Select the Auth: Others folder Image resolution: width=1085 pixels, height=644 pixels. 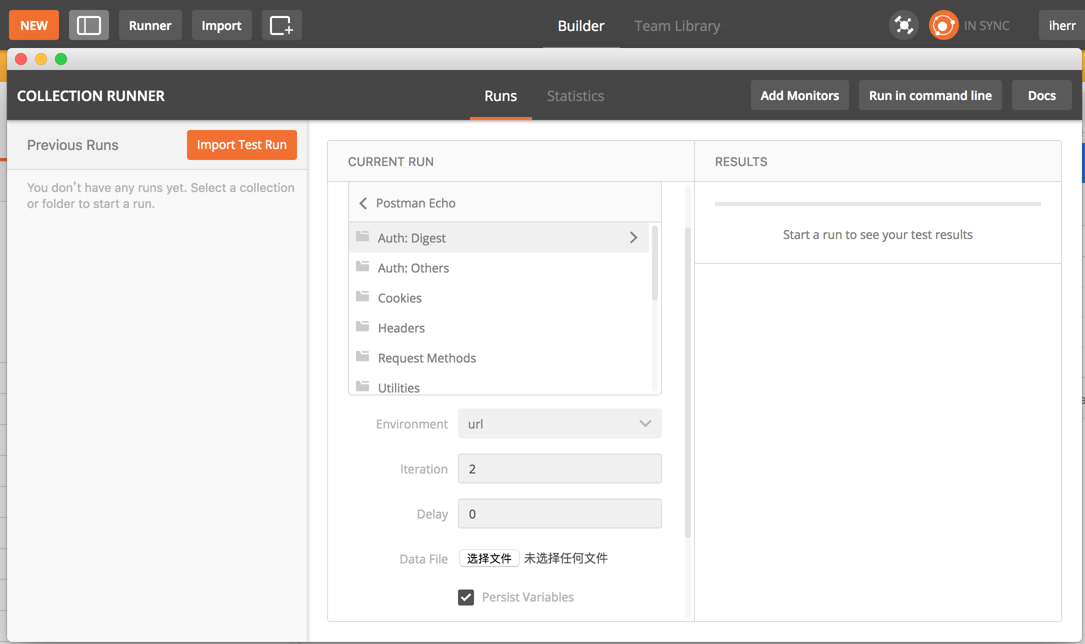point(499,267)
